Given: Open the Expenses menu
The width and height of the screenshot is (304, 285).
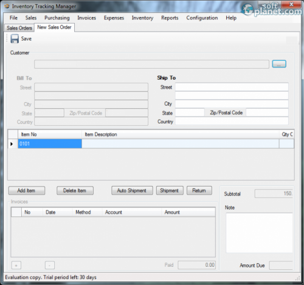Looking at the screenshot, I should (x=114, y=18).
